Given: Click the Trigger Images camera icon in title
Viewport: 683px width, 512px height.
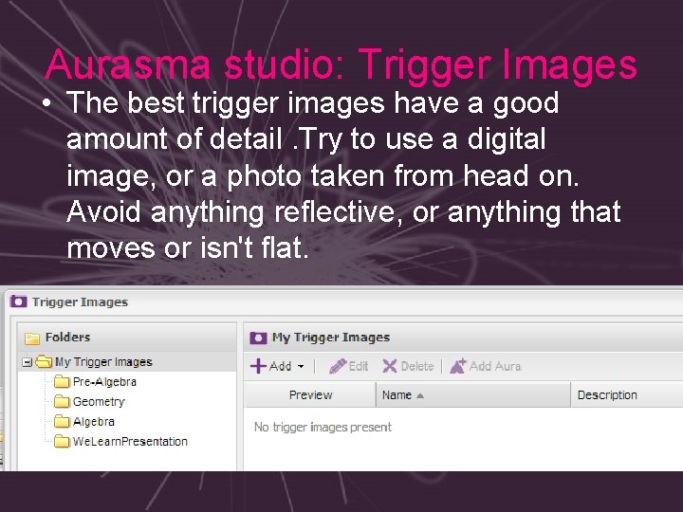Looking at the screenshot, I should 18,302.
